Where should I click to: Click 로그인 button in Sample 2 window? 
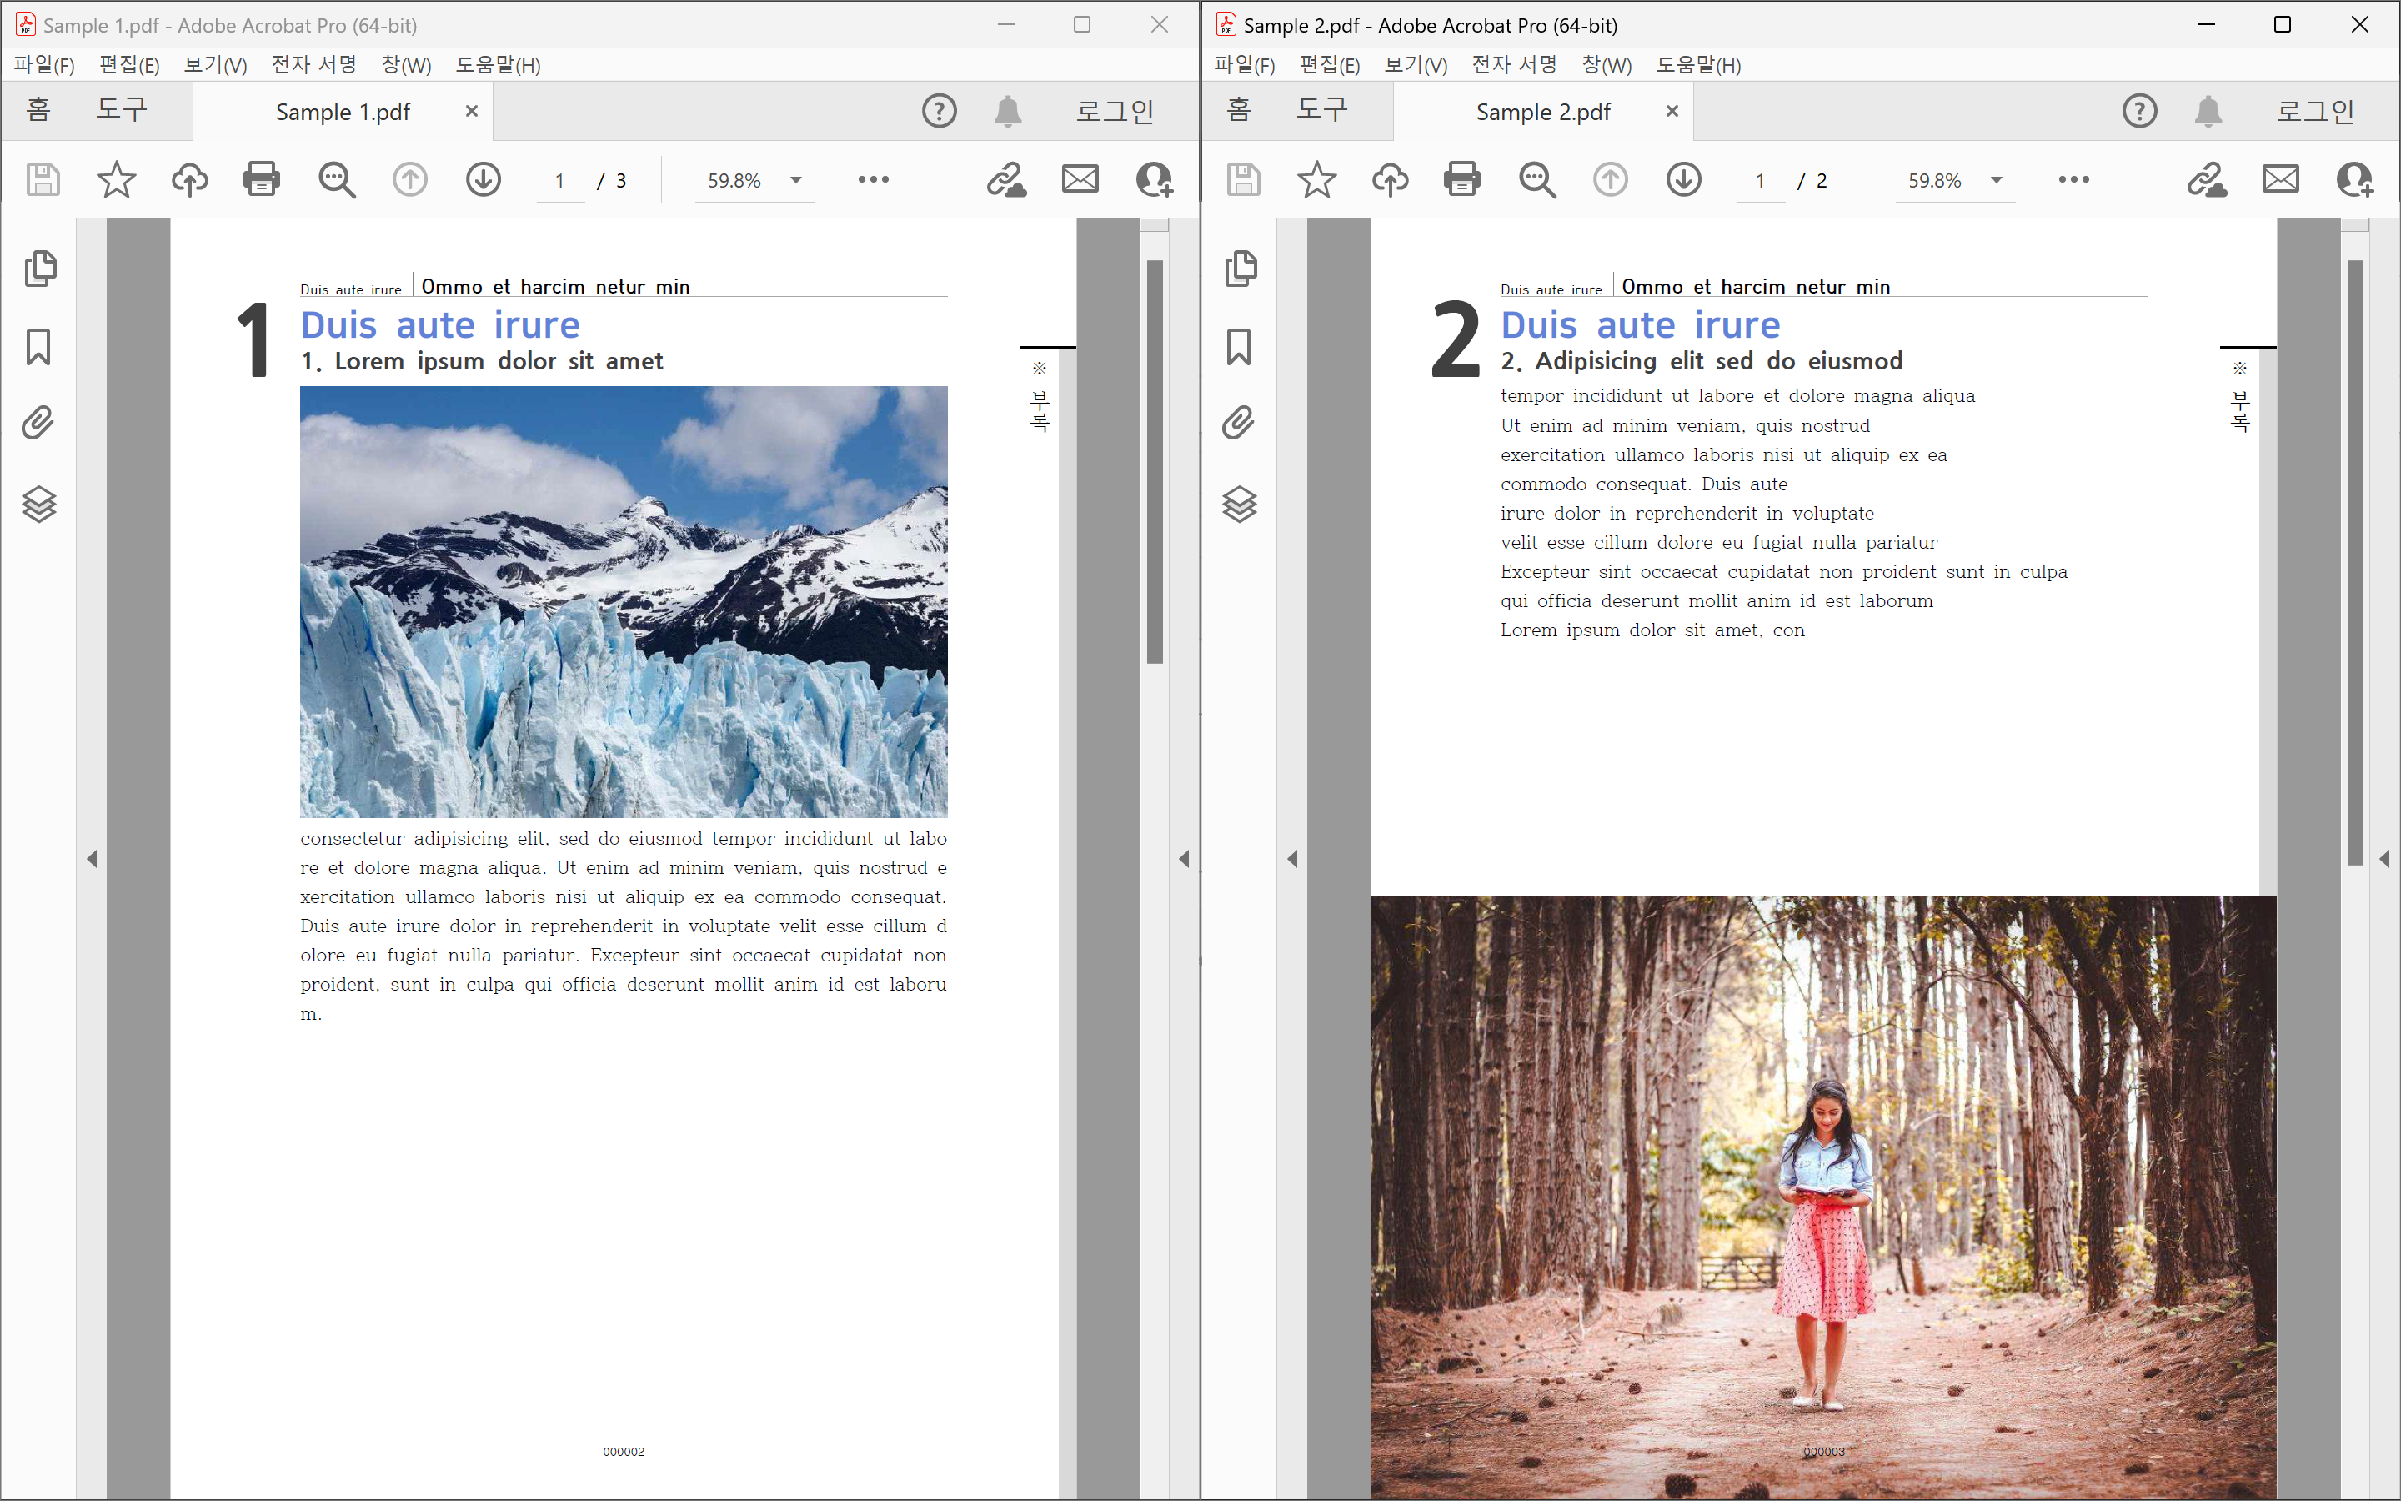pos(2314,110)
